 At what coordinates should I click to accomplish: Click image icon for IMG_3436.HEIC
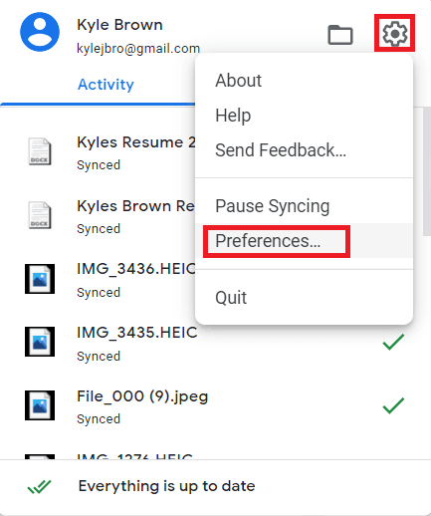point(40,279)
